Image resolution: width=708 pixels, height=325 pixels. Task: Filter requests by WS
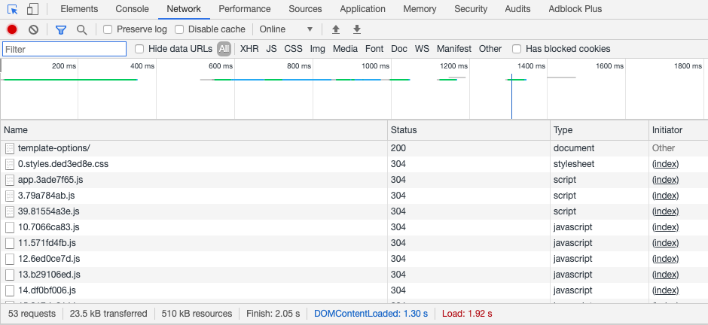(422, 49)
